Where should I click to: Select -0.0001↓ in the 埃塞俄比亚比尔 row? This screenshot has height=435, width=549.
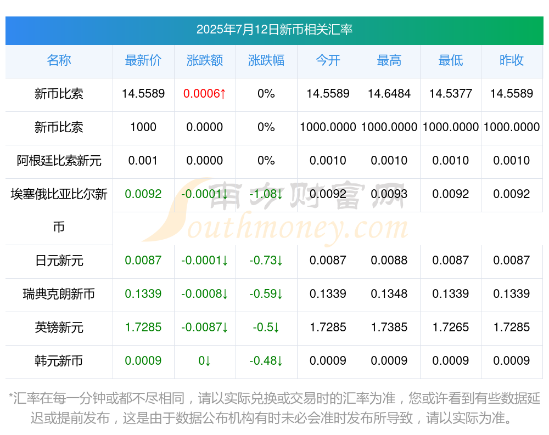pyautogui.click(x=205, y=194)
